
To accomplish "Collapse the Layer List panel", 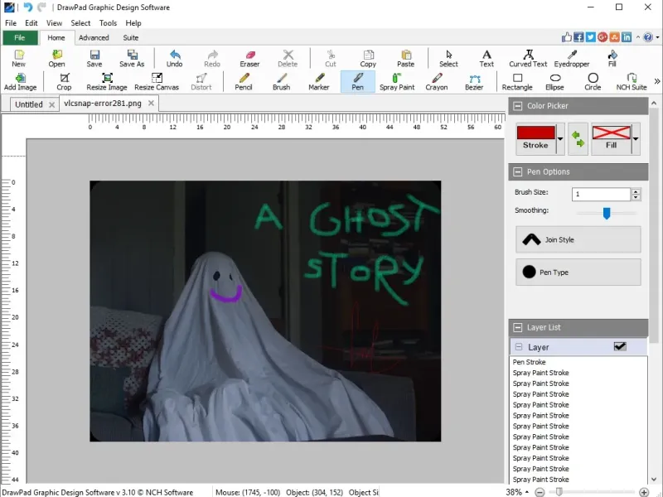I will pyautogui.click(x=517, y=327).
